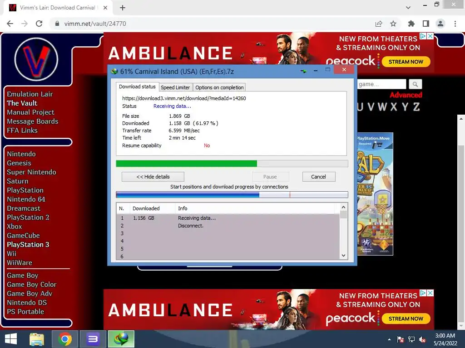Close the bottom Ambulance ad
Image resolution: width=465 pixels, height=348 pixels.
(430, 293)
